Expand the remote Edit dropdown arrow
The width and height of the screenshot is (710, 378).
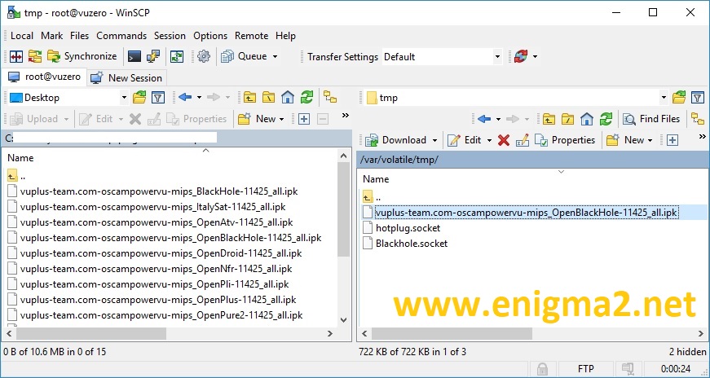(489, 141)
